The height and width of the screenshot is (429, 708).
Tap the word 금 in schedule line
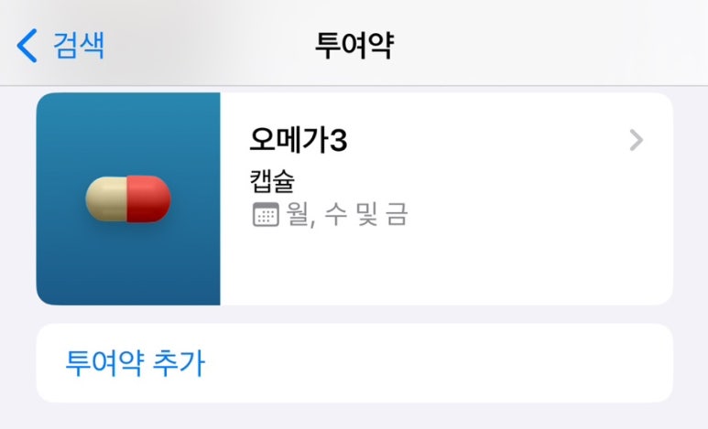(x=397, y=214)
